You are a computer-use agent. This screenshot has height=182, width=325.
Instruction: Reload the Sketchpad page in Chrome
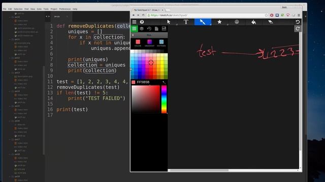[x=143, y=15]
